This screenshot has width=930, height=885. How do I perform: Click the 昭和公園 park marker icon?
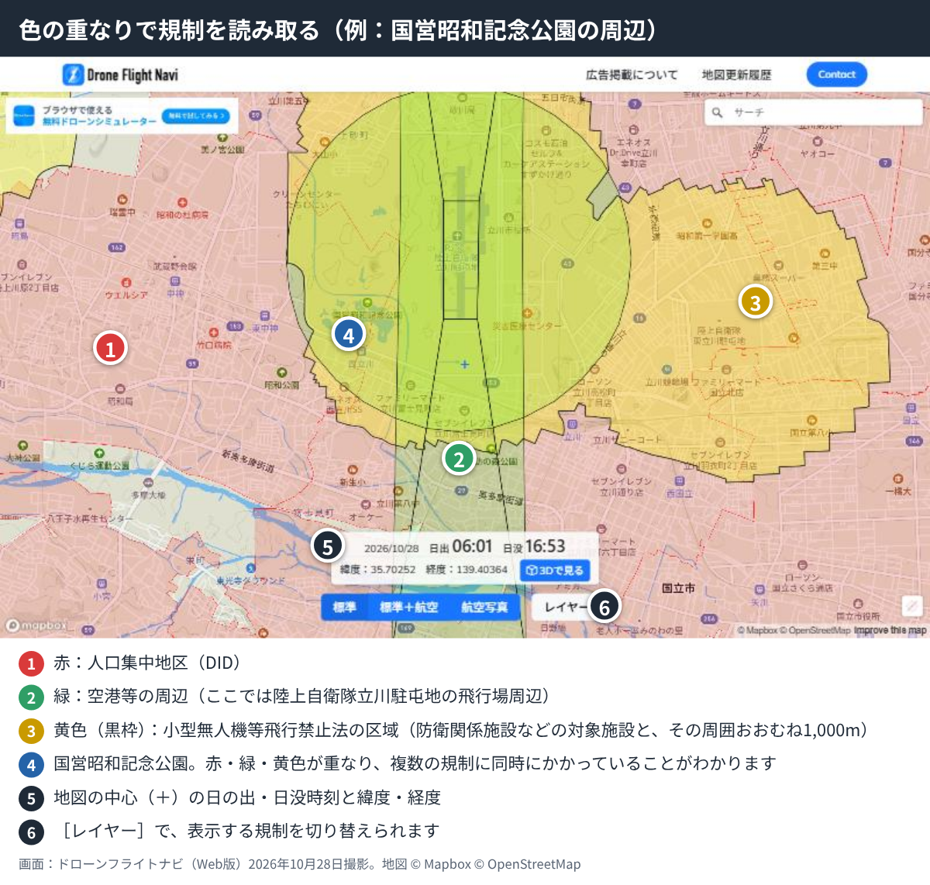[282, 373]
